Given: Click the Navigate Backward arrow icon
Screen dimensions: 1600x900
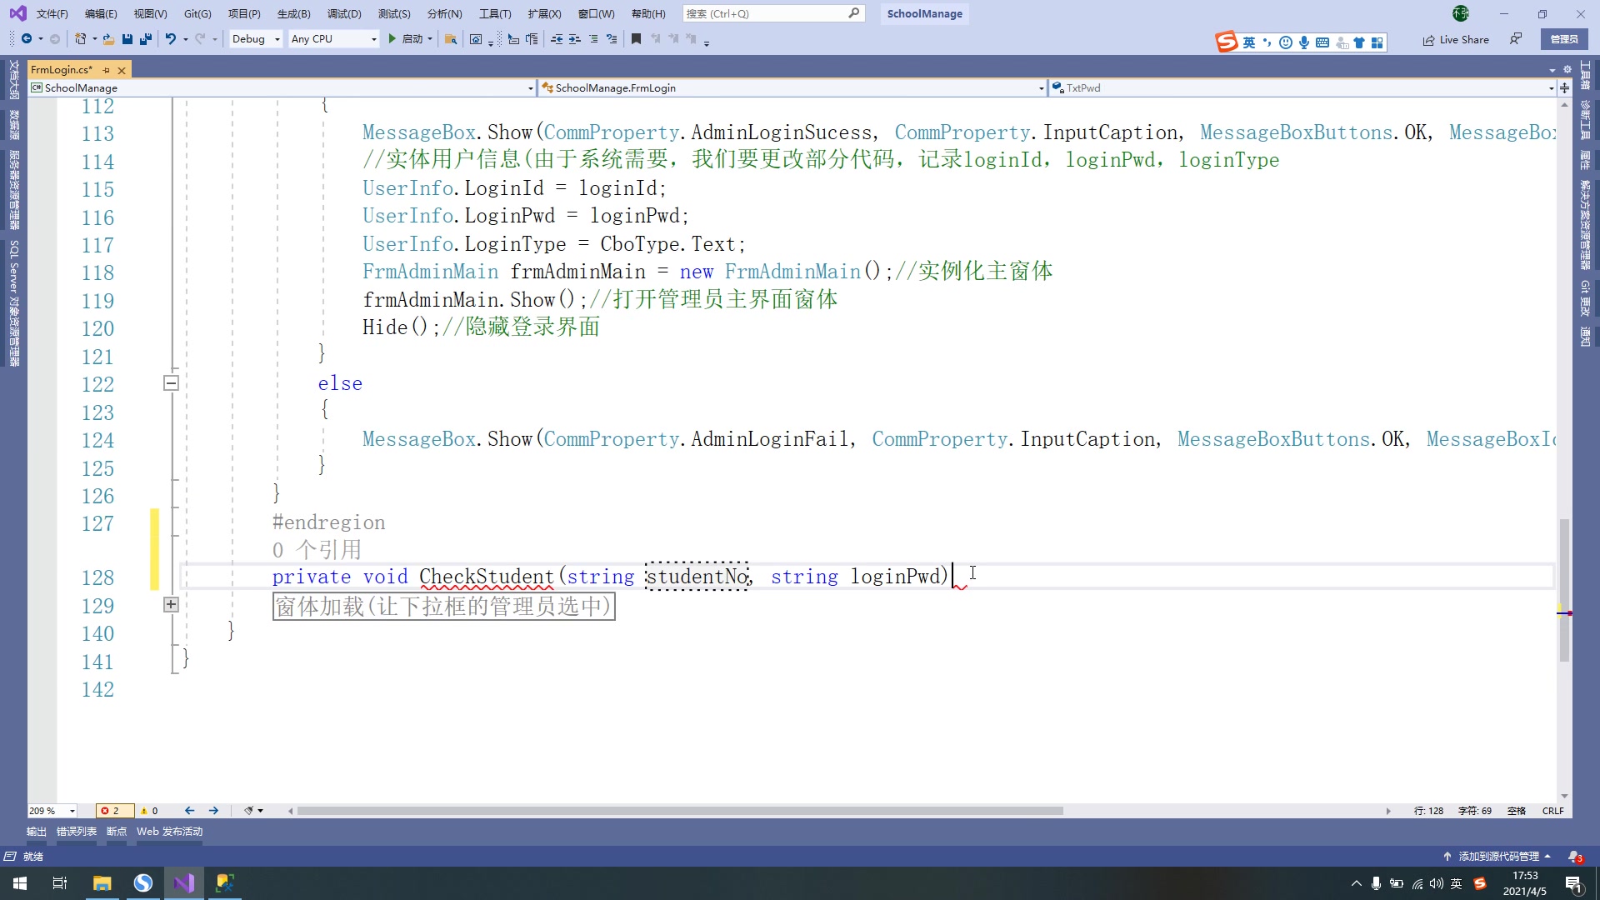Looking at the screenshot, I should 27,39.
